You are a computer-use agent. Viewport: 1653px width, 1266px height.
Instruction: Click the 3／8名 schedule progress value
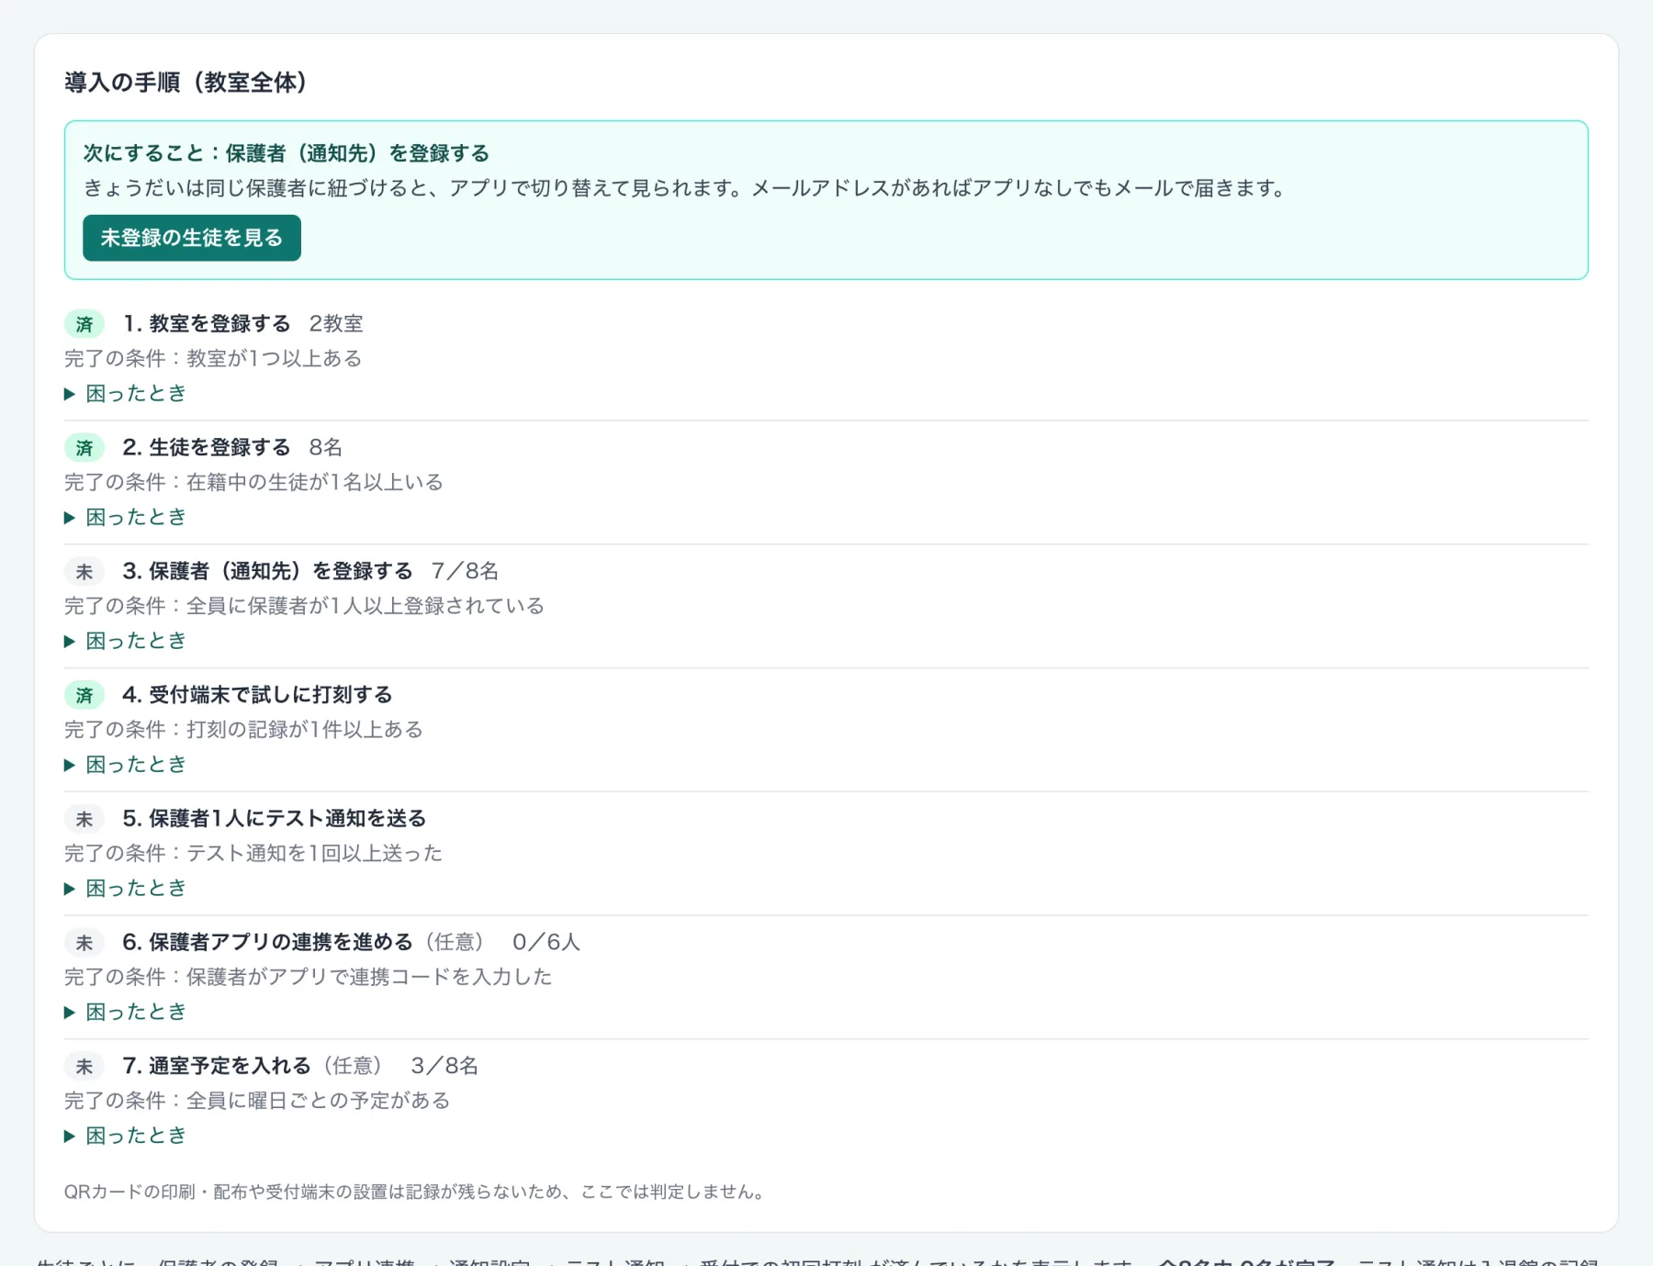coord(444,1066)
